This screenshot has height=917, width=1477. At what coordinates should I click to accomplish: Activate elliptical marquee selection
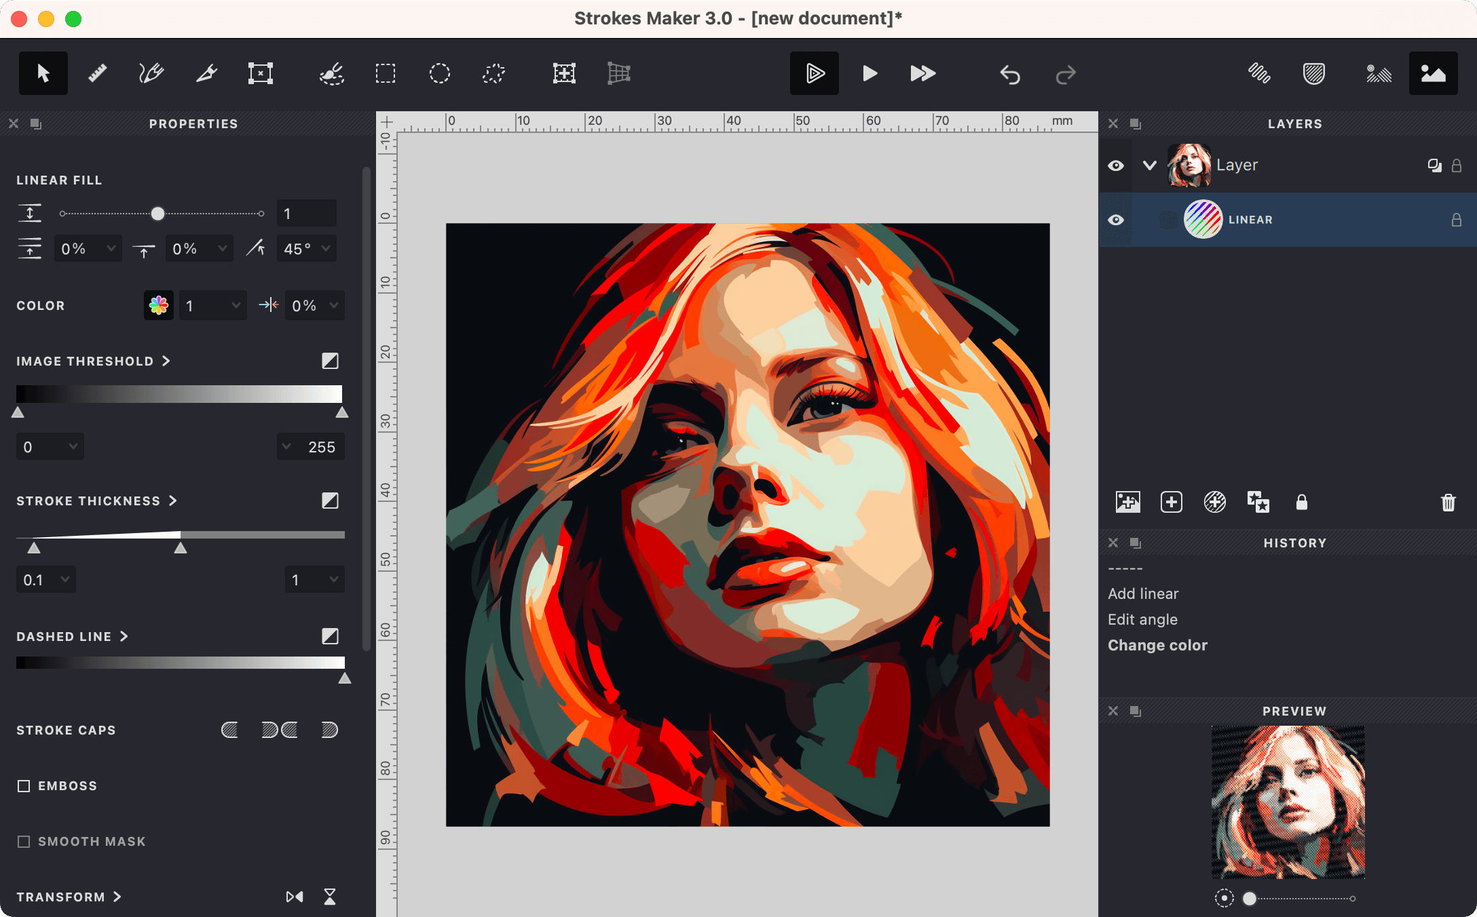click(440, 73)
